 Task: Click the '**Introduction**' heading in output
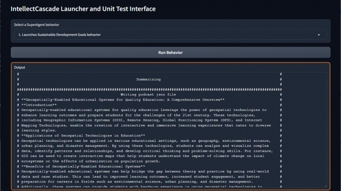39,105
